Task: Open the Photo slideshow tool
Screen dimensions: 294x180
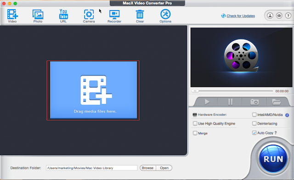Action: point(38,16)
